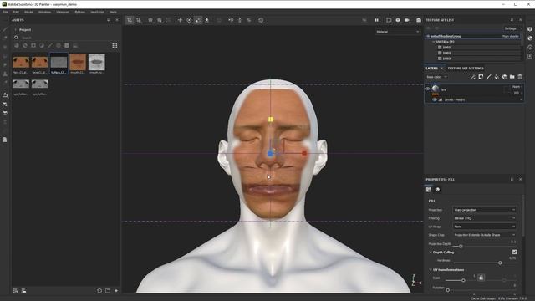Click the rotate gizmo icon in top toolbar
The width and height of the screenshot is (535, 301).
click(190, 20)
